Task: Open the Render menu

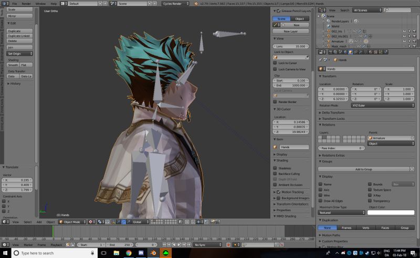Action: (26, 4)
